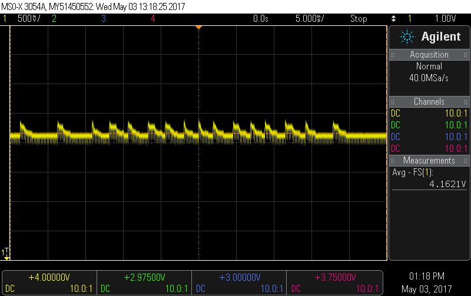471x296 pixels.
Task: Click the 500 mV/div vertical scale value
Action: (28, 19)
